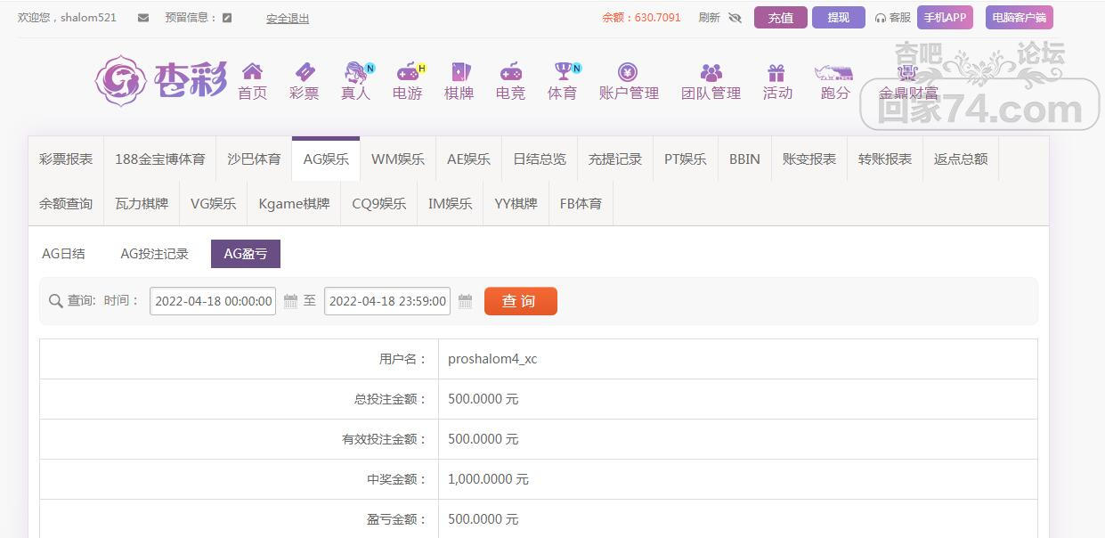Open the live casino (真人) icon

tap(355, 72)
